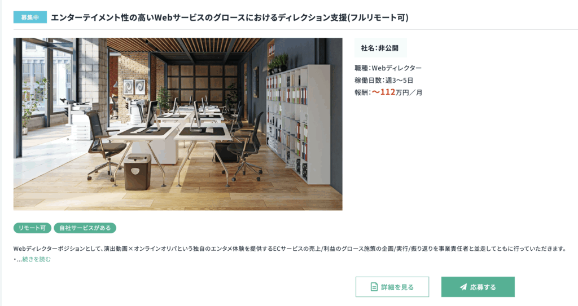This screenshot has width=578, height=306.
Task: Click the document icon in 詳細を見る button
Action: (x=374, y=287)
